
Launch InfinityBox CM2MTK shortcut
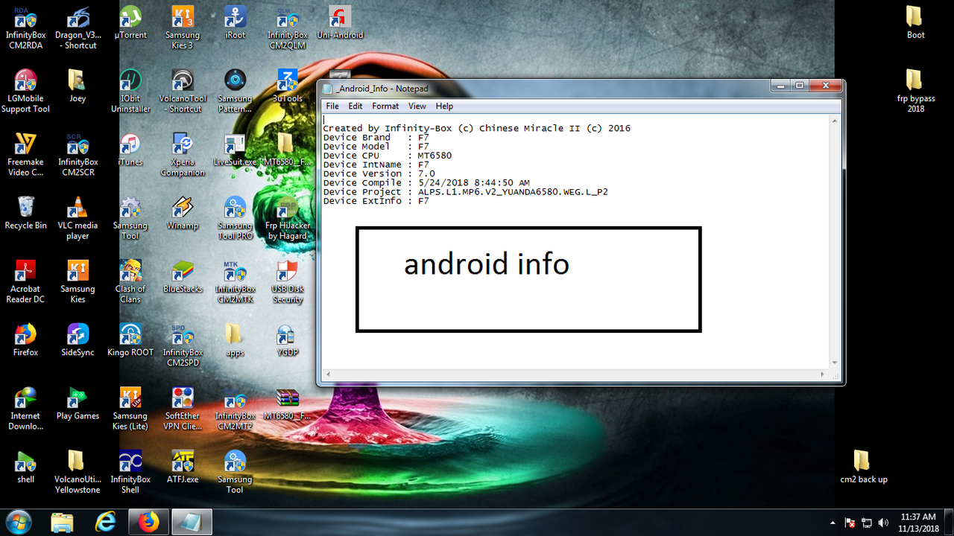[x=235, y=281]
